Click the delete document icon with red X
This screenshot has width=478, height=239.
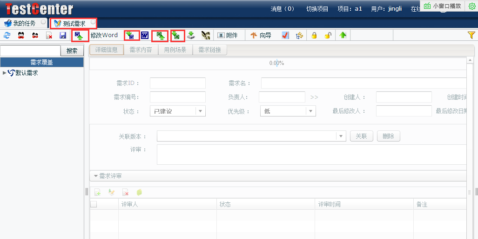[49, 36]
